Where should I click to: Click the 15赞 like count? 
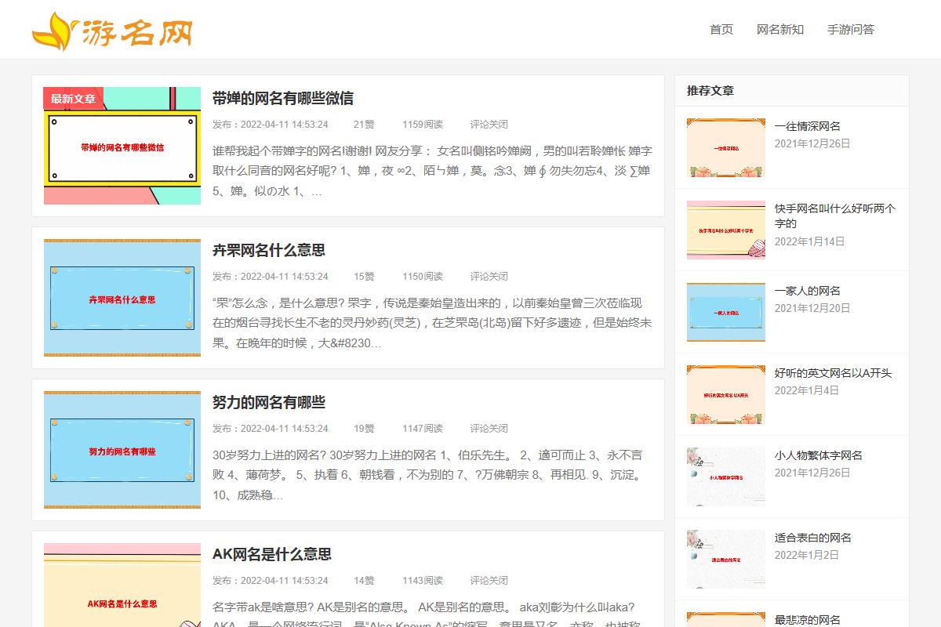(x=364, y=276)
